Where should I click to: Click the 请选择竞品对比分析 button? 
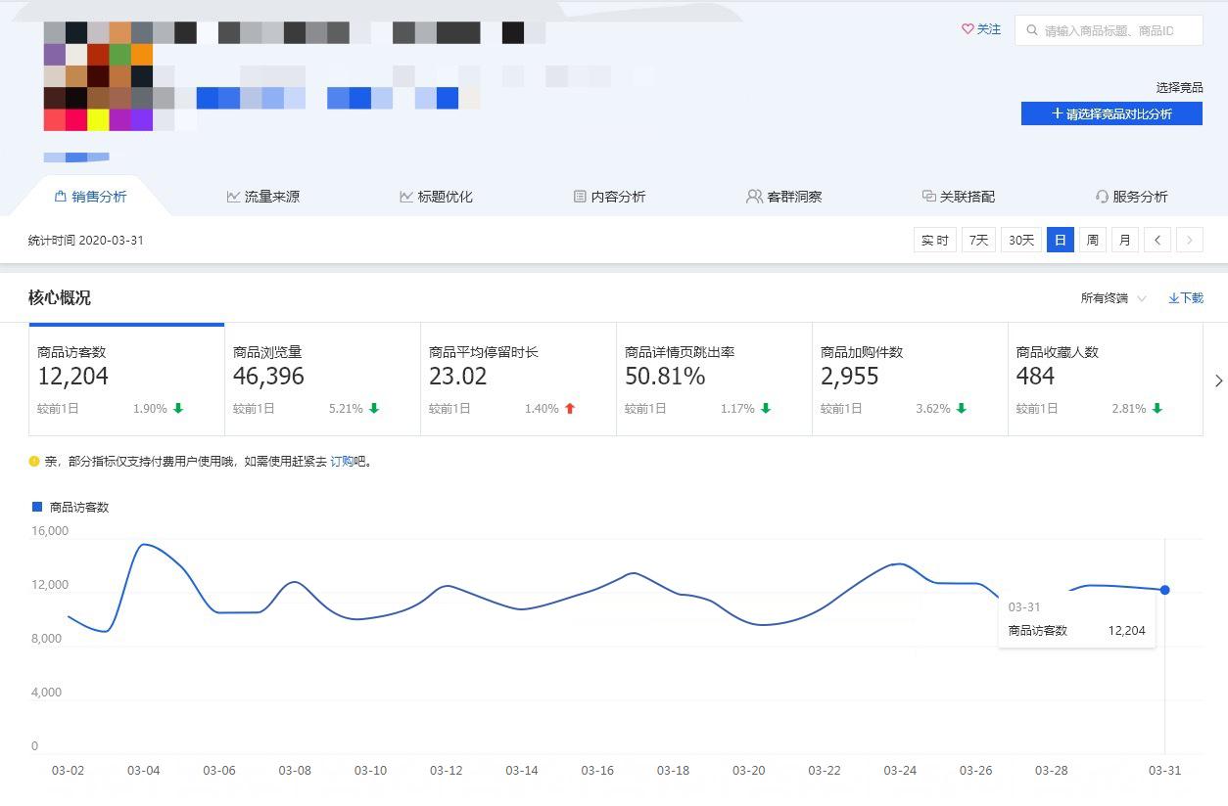(1111, 113)
